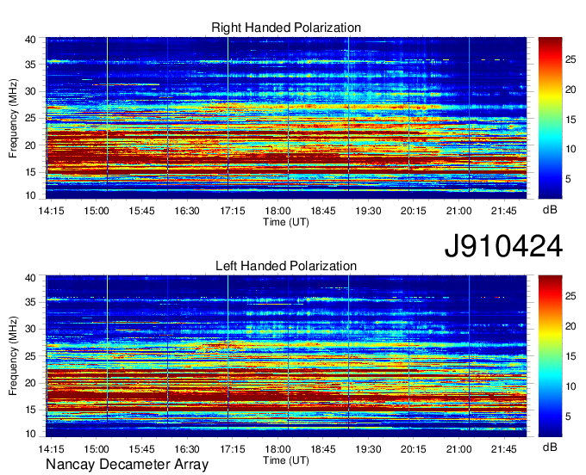This screenshot has width=586, height=475.
Task: Click the "25" dB value on the upper color bar
Action: click(x=570, y=59)
